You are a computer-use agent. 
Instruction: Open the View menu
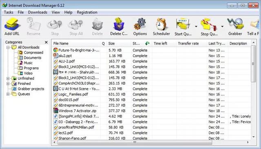55,12
